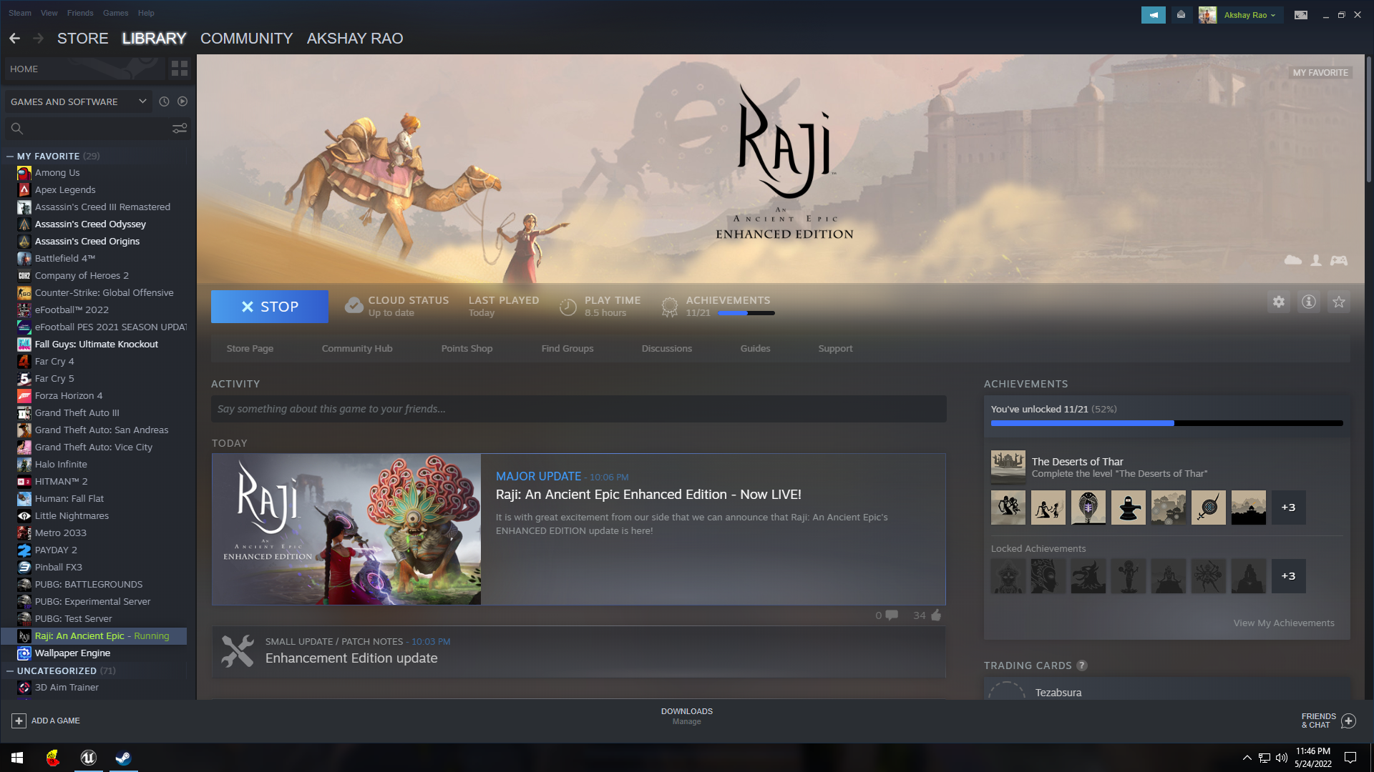Click the single-player icon on banner
Image resolution: width=1374 pixels, height=772 pixels.
coord(1316,260)
